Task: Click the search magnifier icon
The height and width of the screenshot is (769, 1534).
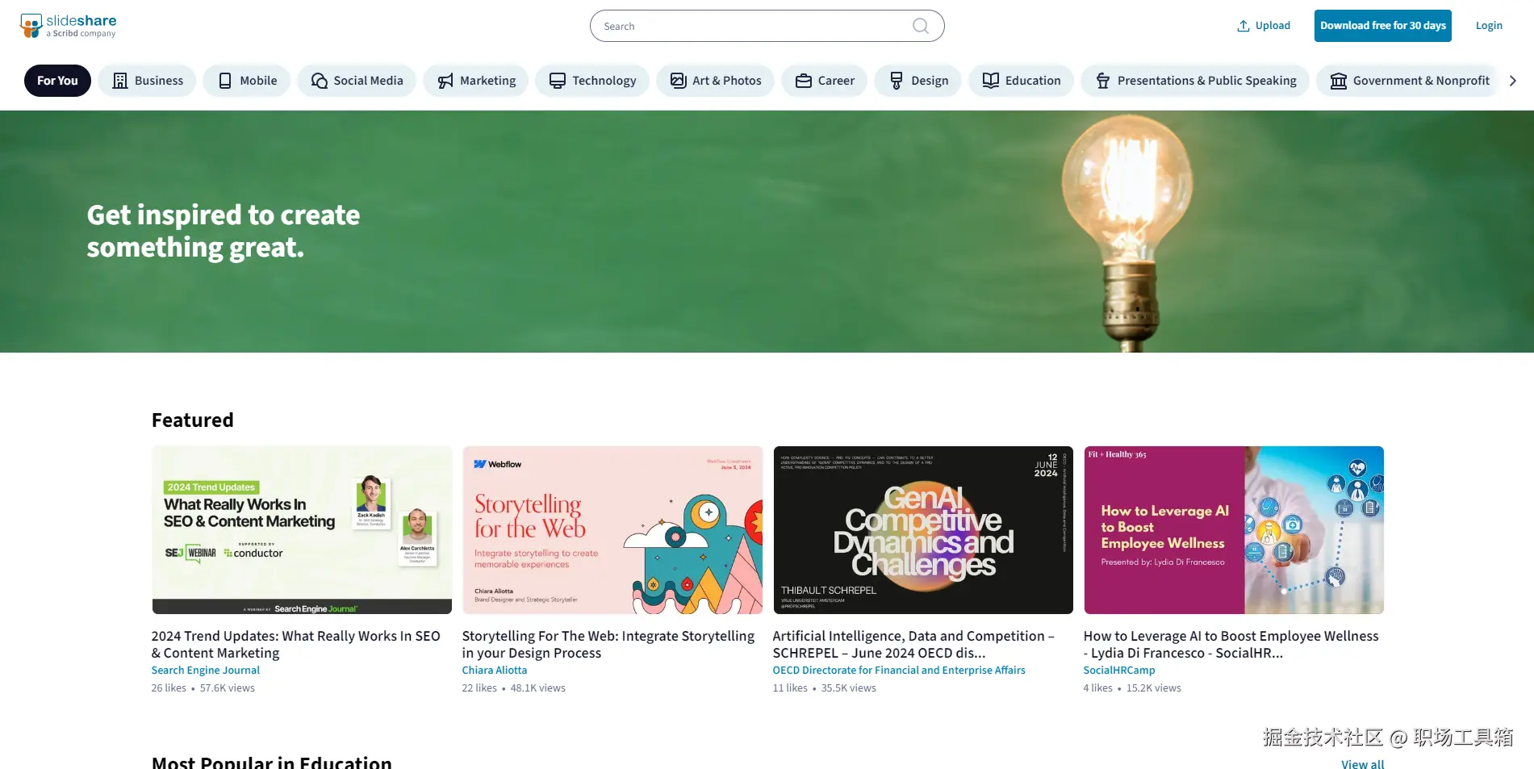Action: pos(921,26)
